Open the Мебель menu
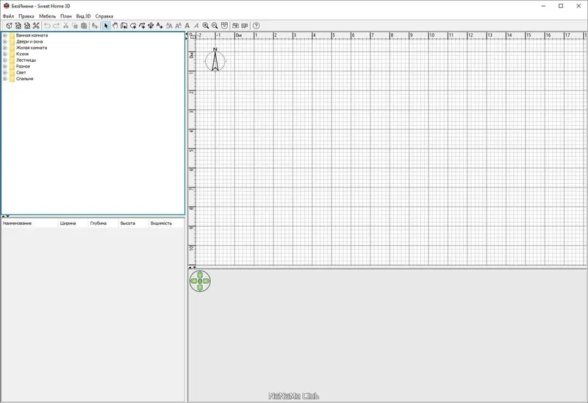588x403 pixels. click(x=47, y=16)
